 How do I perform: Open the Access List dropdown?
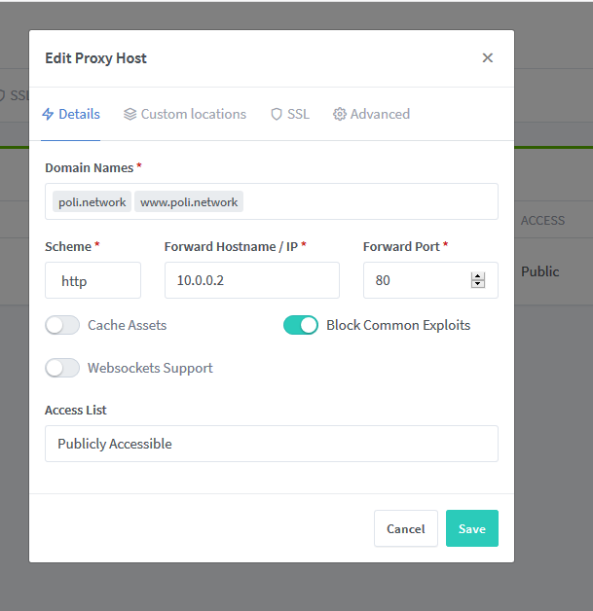click(272, 444)
